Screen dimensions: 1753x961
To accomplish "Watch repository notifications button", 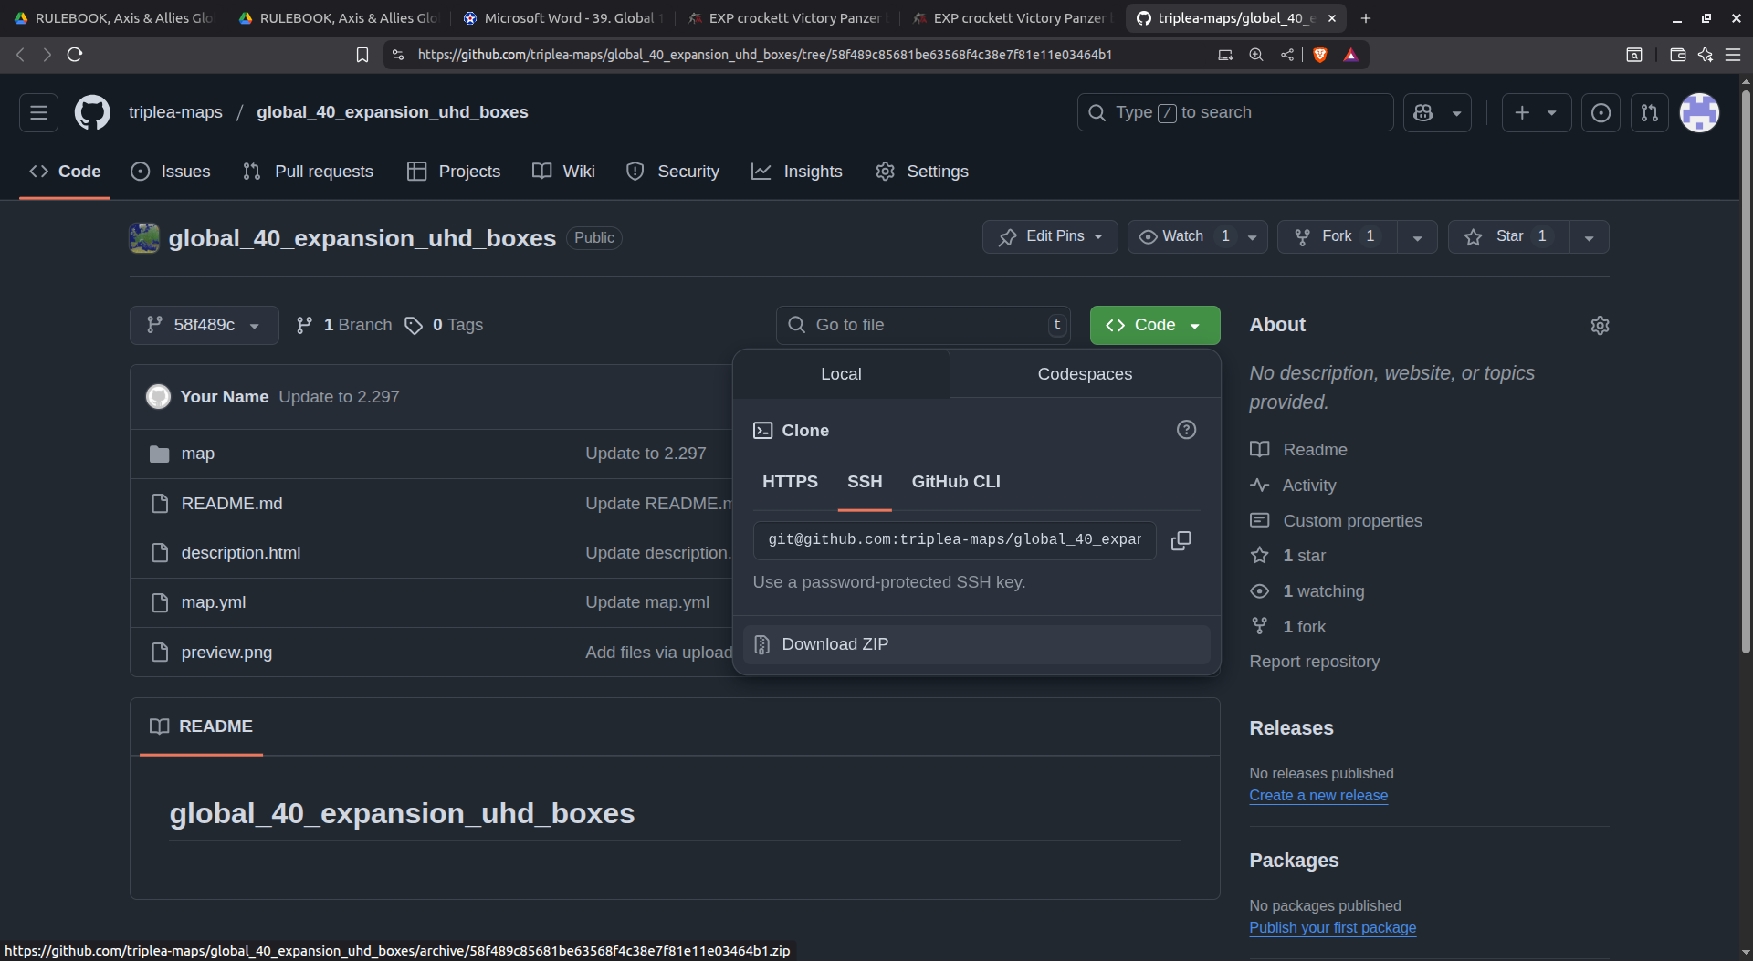I will pyautogui.click(x=1184, y=236).
